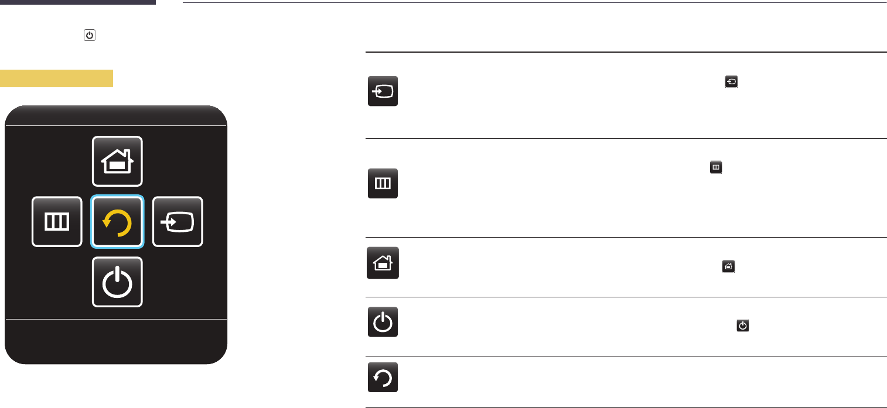
Task: Click the Menu icon in the table's second row
Action: tap(383, 183)
